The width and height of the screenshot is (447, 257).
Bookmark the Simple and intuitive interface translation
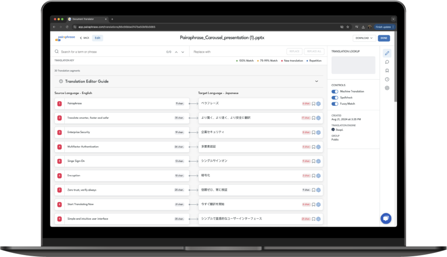[x=313, y=219]
